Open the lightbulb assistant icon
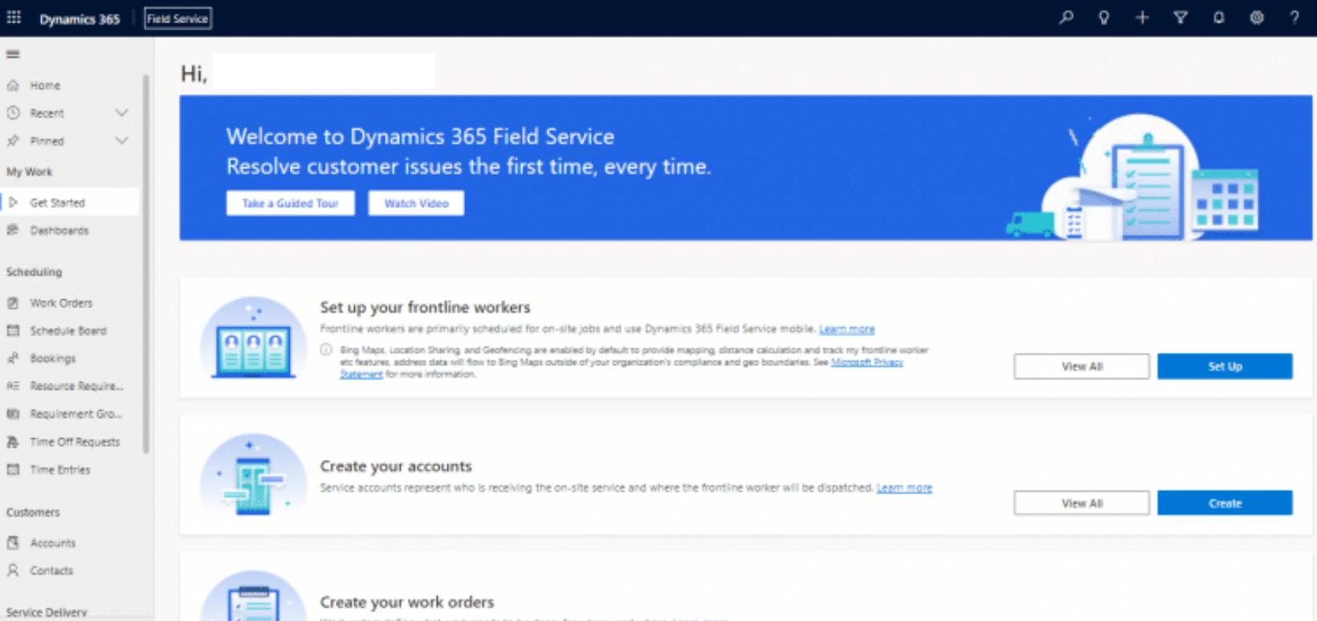 point(1104,18)
